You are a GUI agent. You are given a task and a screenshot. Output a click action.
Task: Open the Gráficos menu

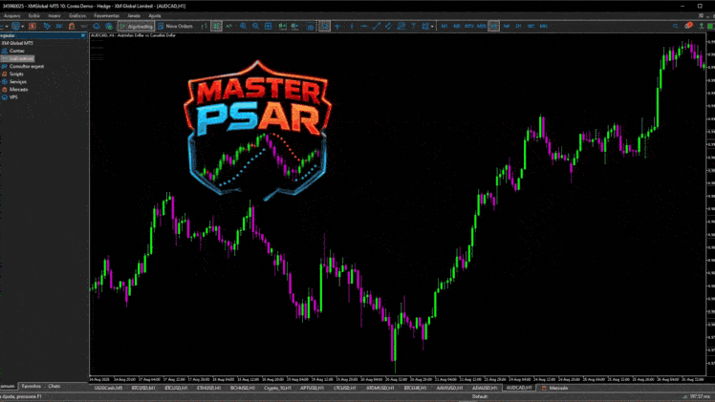click(x=77, y=15)
